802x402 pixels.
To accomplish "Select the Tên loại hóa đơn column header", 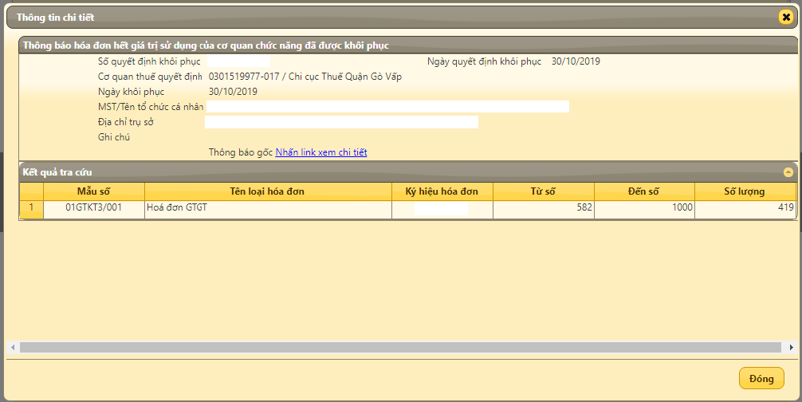I will click(x=268, y=191).
